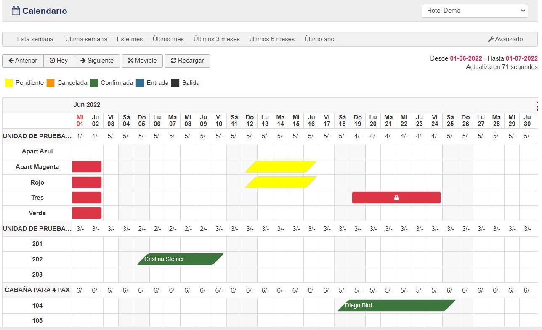Viewport: 542px width, 330px height.
Task: Advance calendar with Siguiente button
Action: tap(97, 61)
